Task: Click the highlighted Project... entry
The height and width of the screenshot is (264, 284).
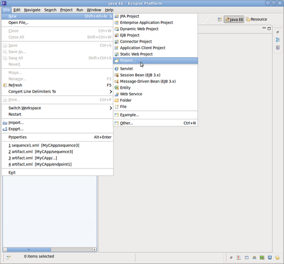Action: (x=155, y=60)
